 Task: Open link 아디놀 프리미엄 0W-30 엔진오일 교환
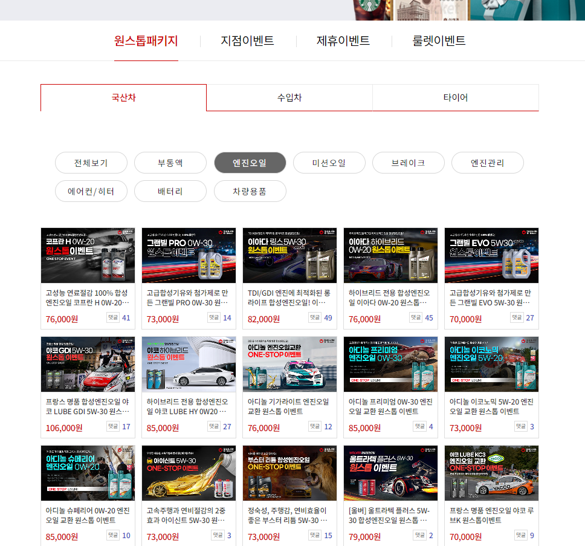coord(390,406)
